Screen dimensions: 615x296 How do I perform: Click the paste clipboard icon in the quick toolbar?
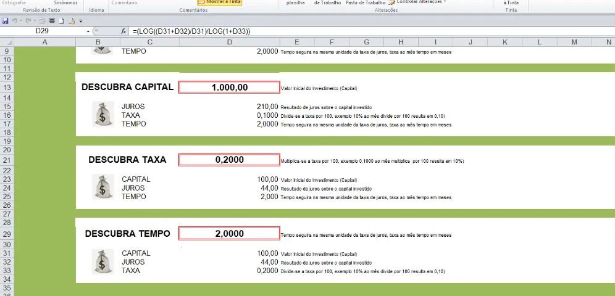click(72, 21)
